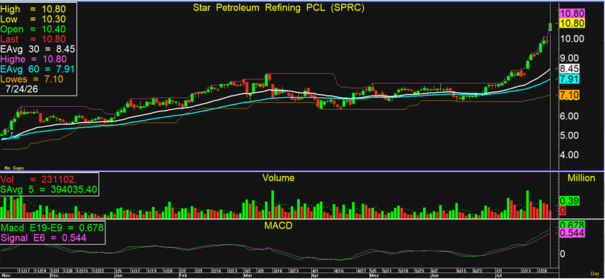Viewport: 605px width, 279px height.
Task: Click the Mar month label on time axis
Action: [247, 276]
